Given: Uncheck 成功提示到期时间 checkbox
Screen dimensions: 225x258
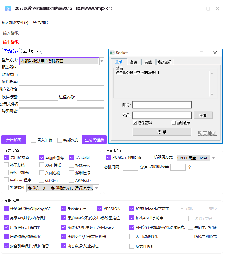Looking at the screenshot, I should point(109,157).
